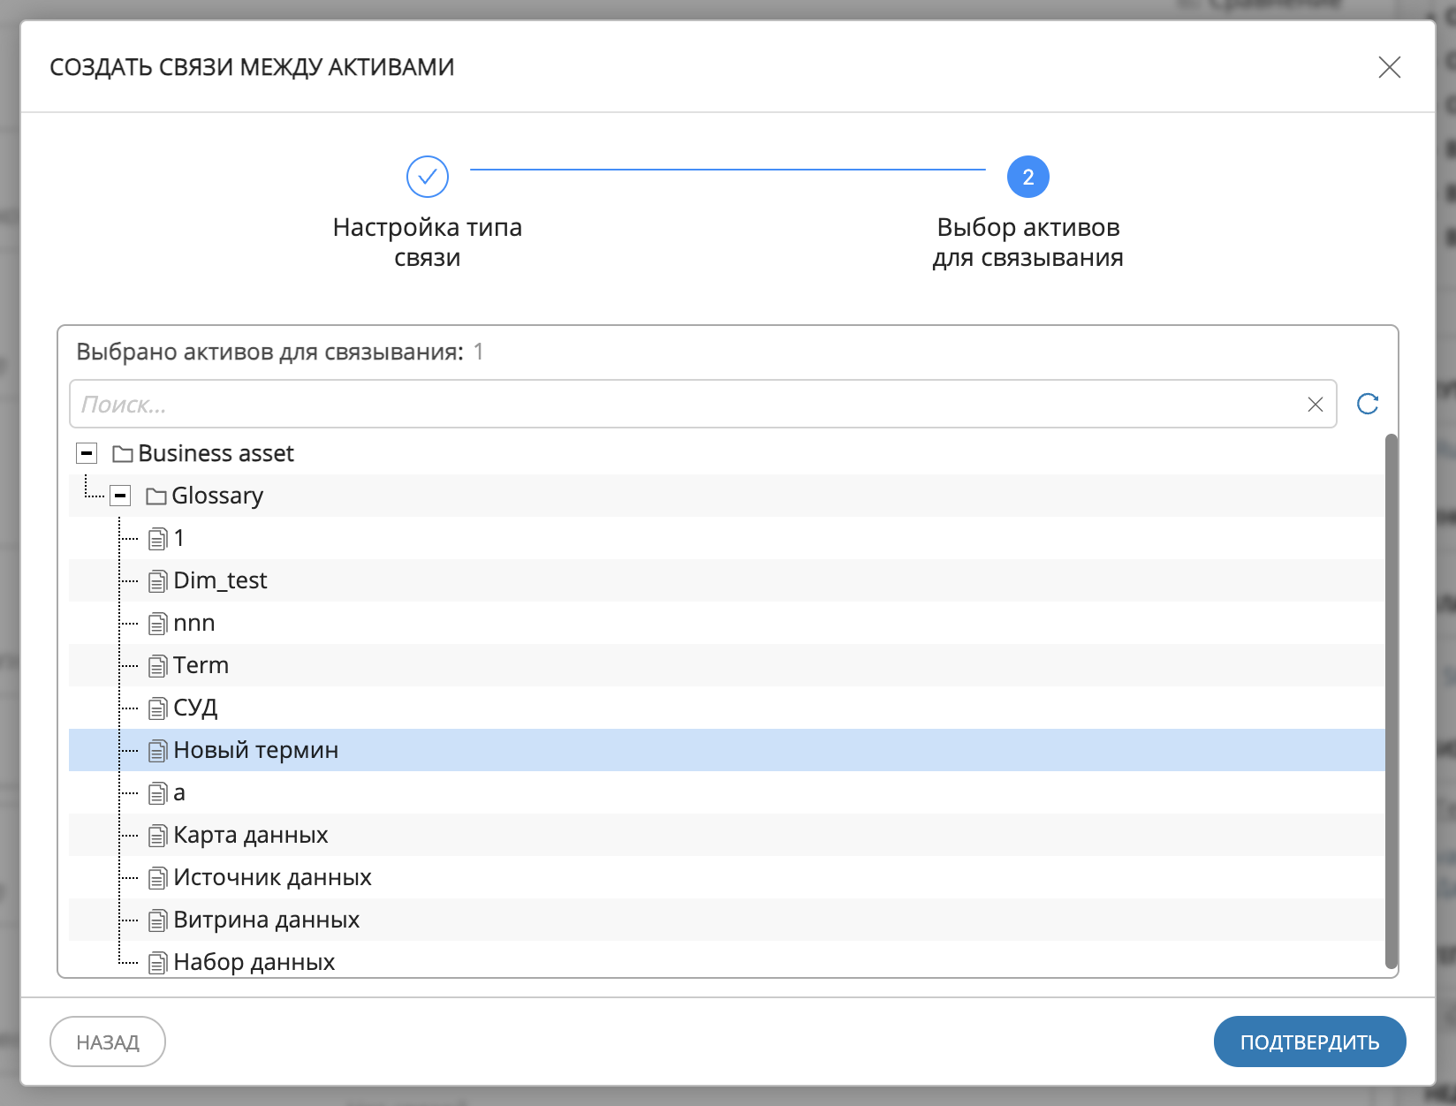Viewport: 1456px width, 1106px height.
Task: Select the Dim_test term
Action: (220, 580)
